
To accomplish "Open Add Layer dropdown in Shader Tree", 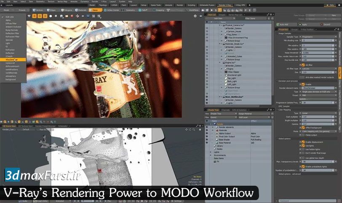I will point(254,118).
